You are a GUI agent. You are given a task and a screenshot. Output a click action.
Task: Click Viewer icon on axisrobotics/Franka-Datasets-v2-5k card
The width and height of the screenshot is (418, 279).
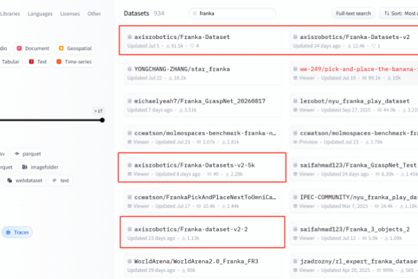point(130,174)
